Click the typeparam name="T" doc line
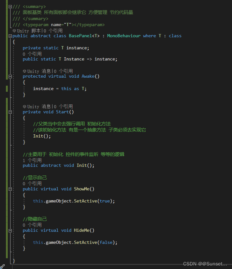 (59, 25)
